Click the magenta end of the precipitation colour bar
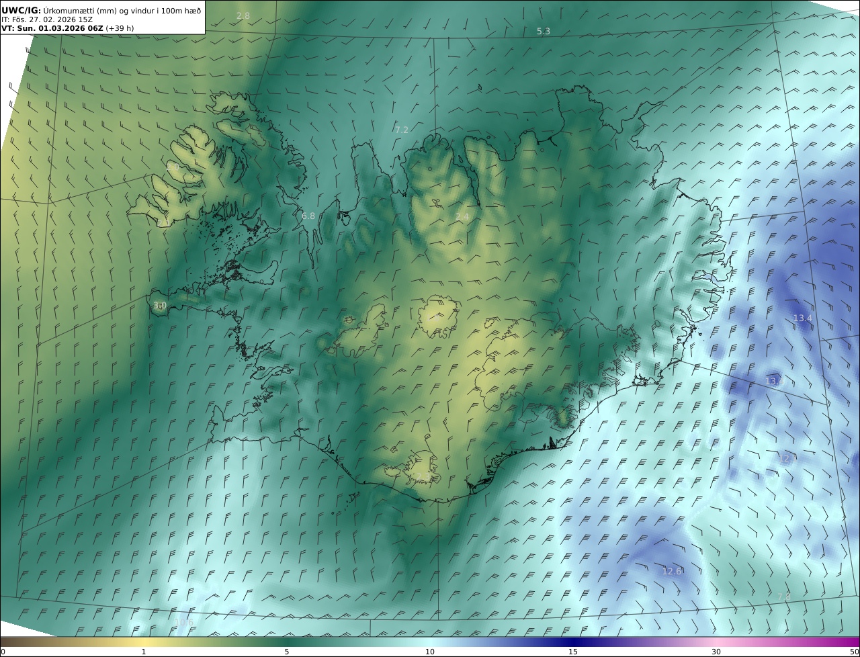Screen dimensions: 860x657 [847, 642]
